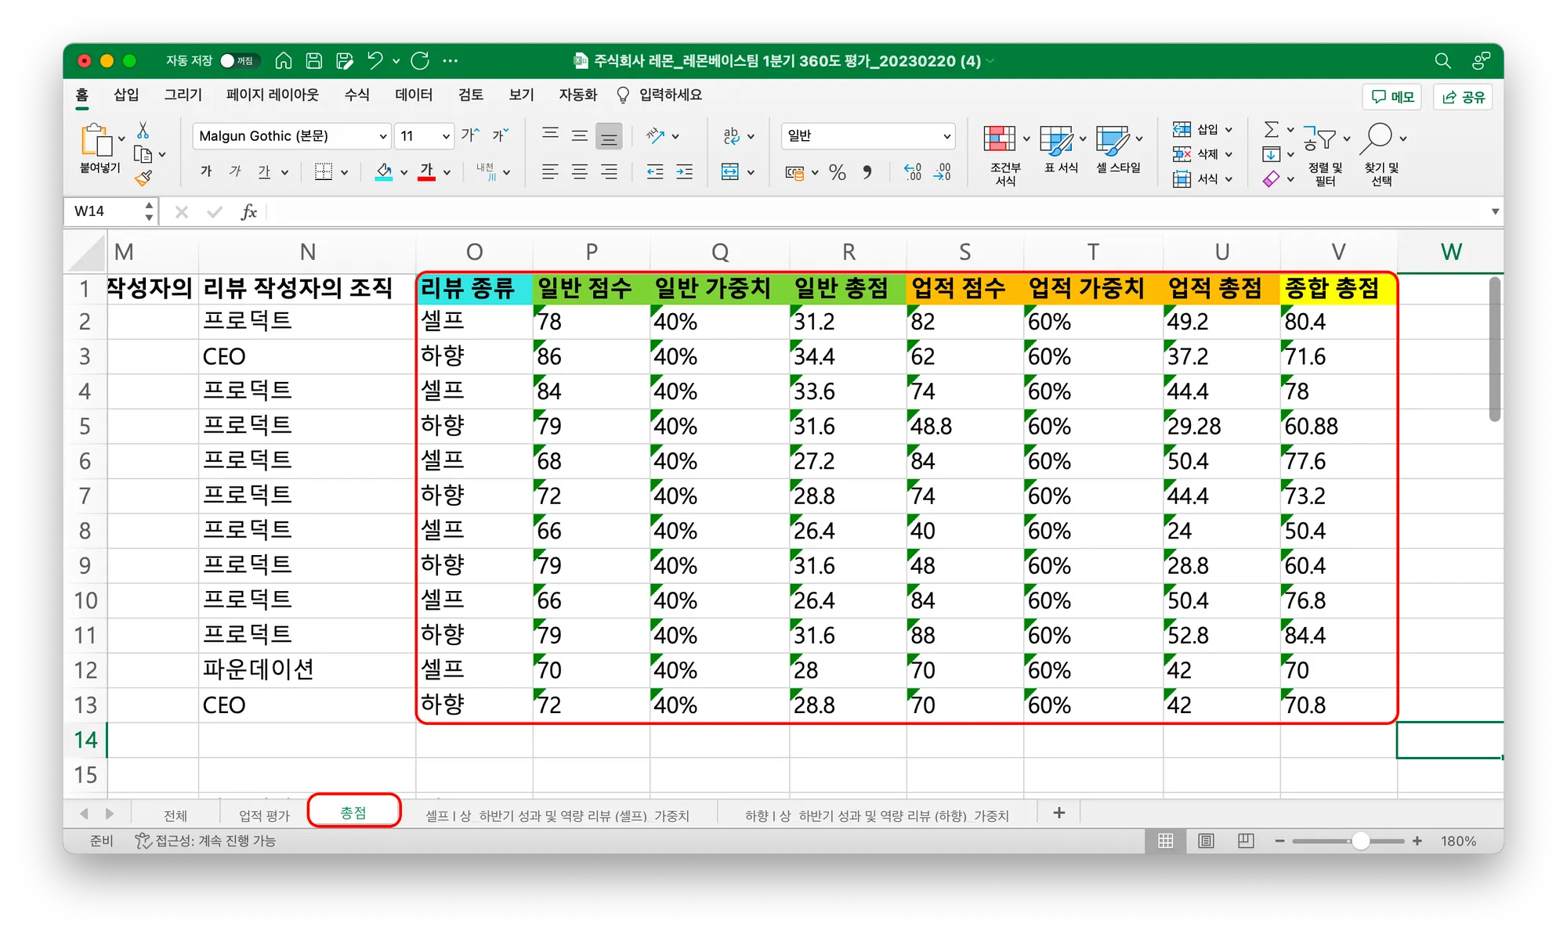Select the cut scissors icon

click(x=143, y=130)
